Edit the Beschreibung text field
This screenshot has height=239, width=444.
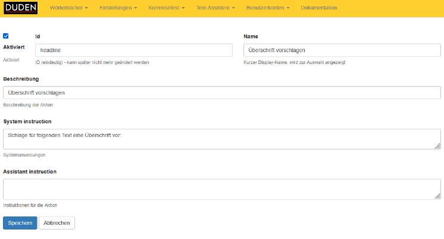coord(222,93)
